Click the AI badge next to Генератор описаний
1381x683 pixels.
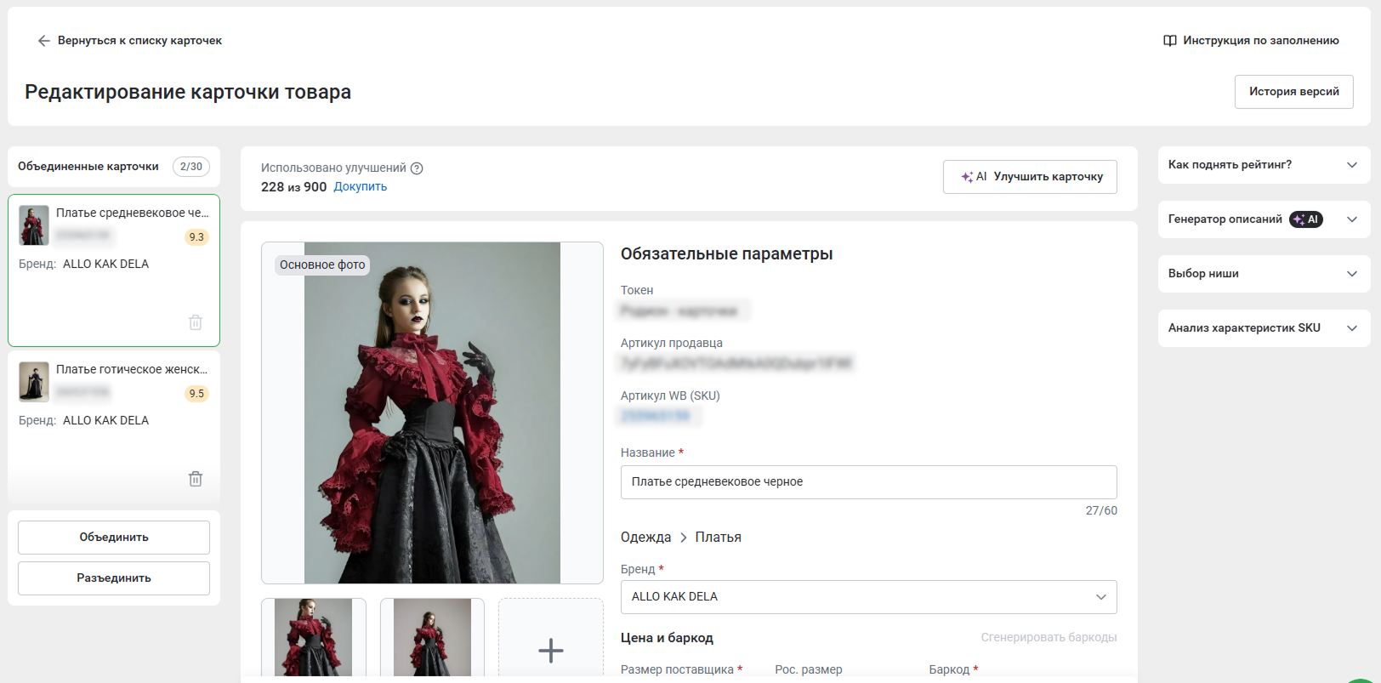(x=1306, y=219)
